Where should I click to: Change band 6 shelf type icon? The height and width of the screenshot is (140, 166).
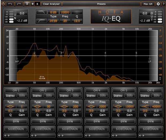[145, 107]
